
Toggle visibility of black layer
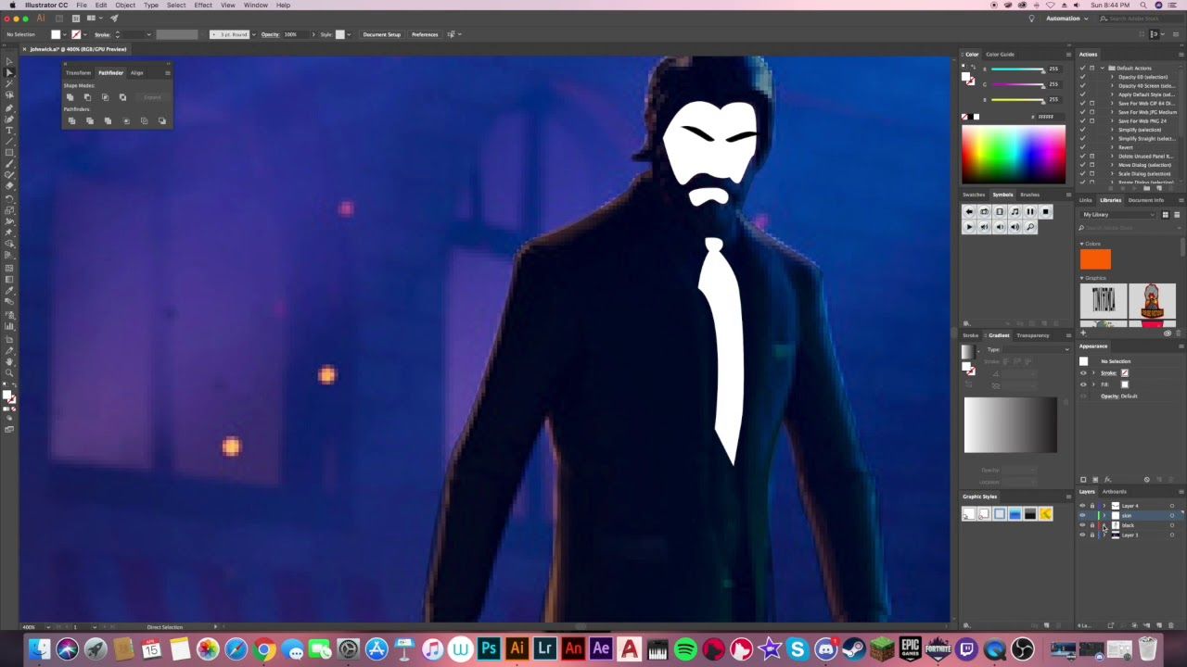tap(1082, 525)
